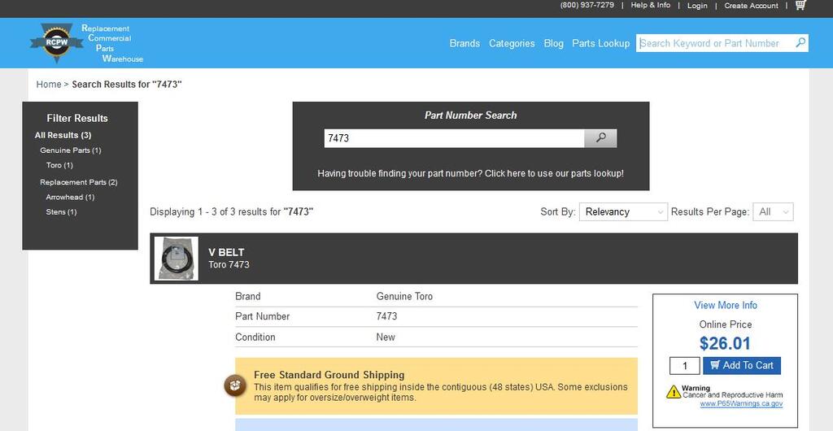Open the shopping cart icon

(x=800, y=6)
